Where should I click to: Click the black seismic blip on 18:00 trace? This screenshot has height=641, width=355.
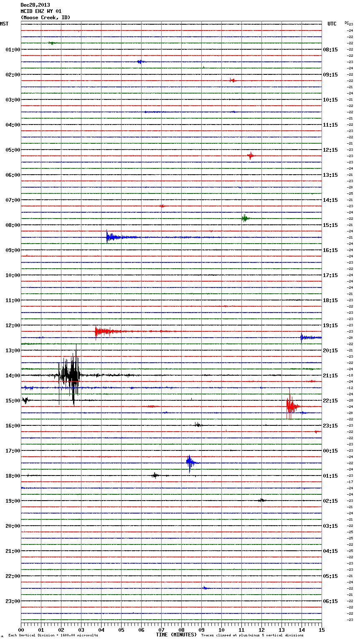(155, 475)
